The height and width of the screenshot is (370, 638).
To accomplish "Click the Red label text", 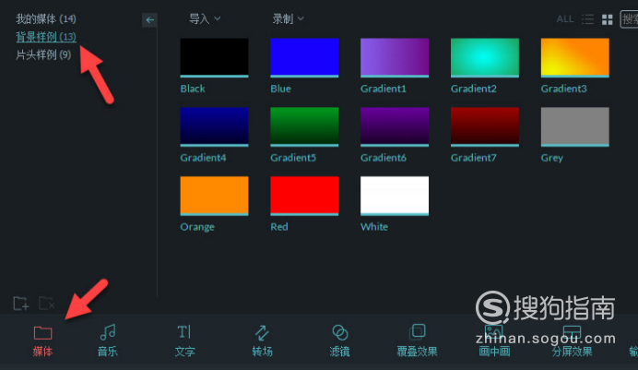I will pos(279,227).
